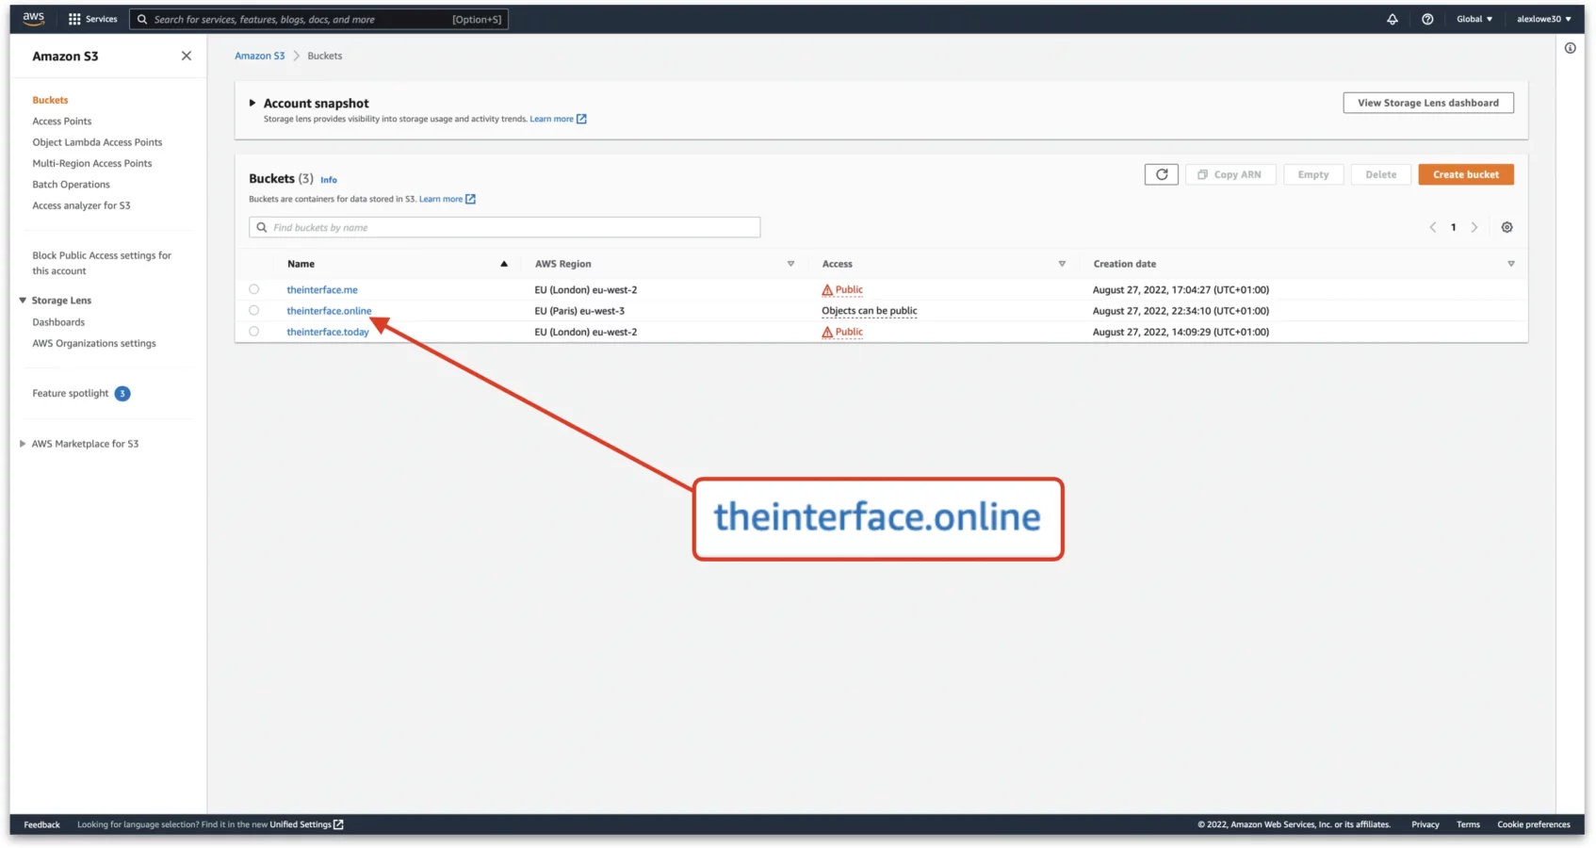Open Batch Operations in sidebar
This screenshot has width=1596, height=848.
71,185
